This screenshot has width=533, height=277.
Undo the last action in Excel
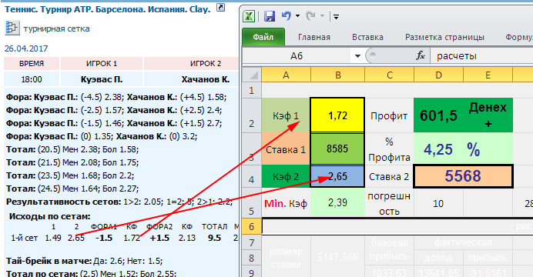287,15
